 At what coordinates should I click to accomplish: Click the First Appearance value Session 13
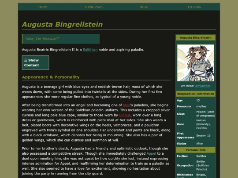(x=203, y=136)
